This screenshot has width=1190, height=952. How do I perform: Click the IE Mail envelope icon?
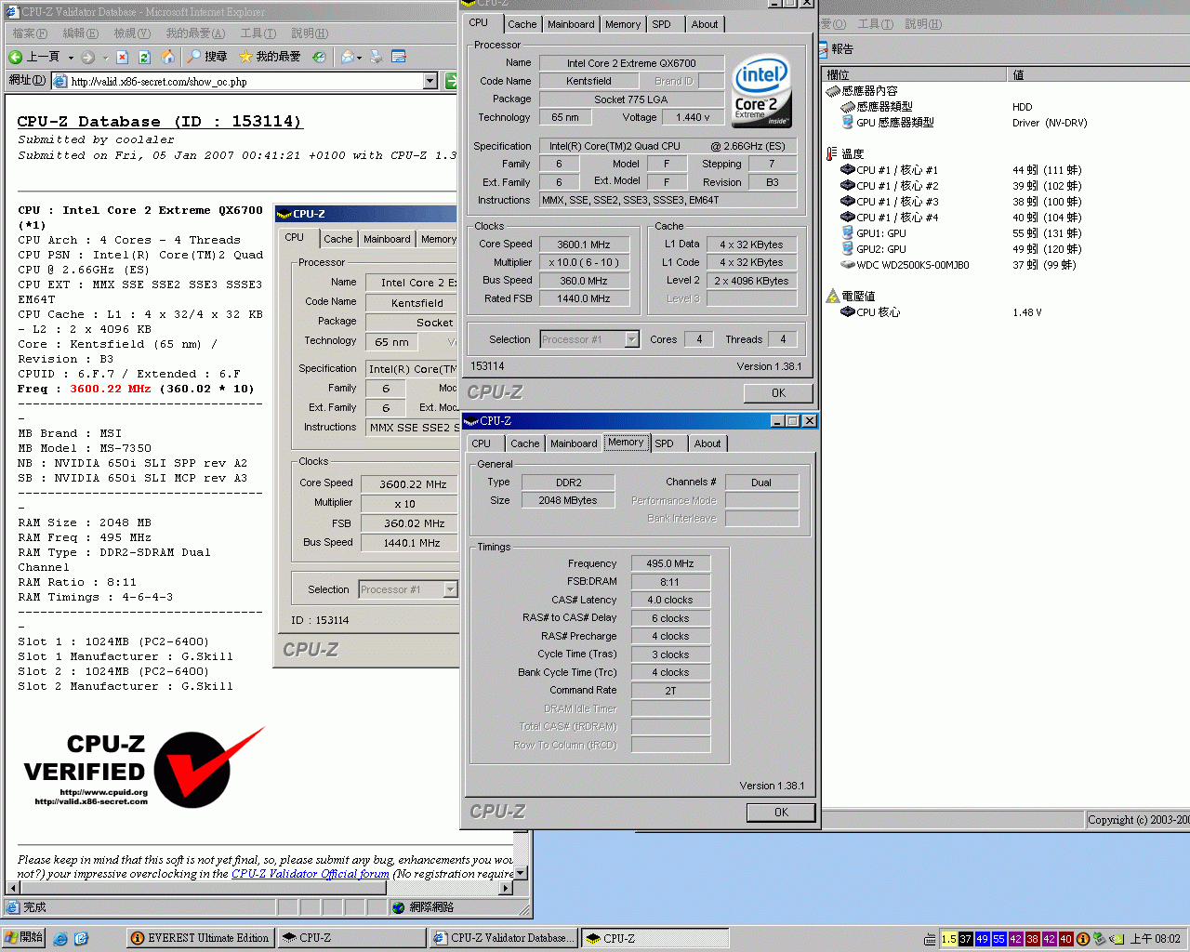pos(348,57)
